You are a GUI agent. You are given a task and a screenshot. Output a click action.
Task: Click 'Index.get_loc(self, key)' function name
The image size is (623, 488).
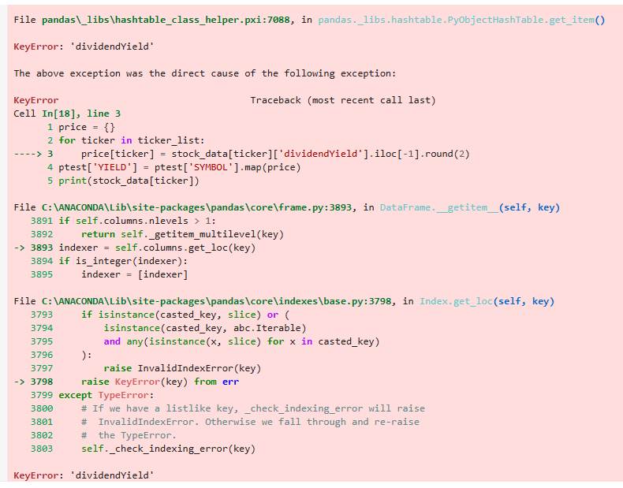coord(487,301)
